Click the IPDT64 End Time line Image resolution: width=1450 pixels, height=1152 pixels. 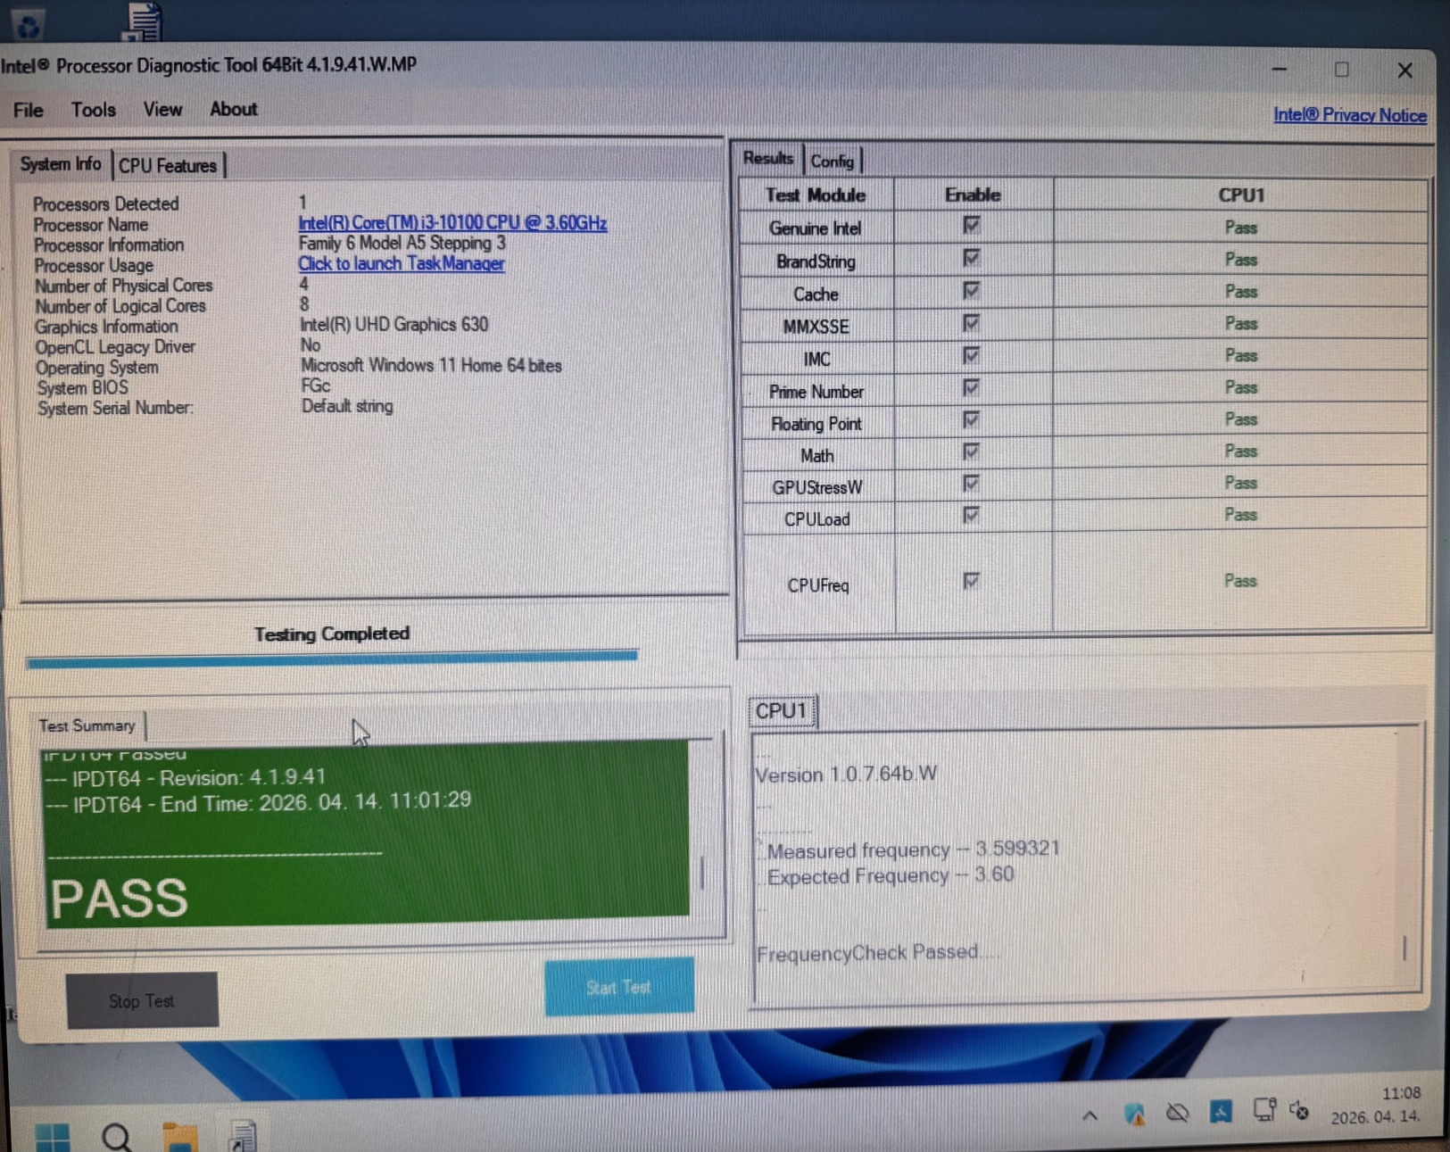pos(259,802)
